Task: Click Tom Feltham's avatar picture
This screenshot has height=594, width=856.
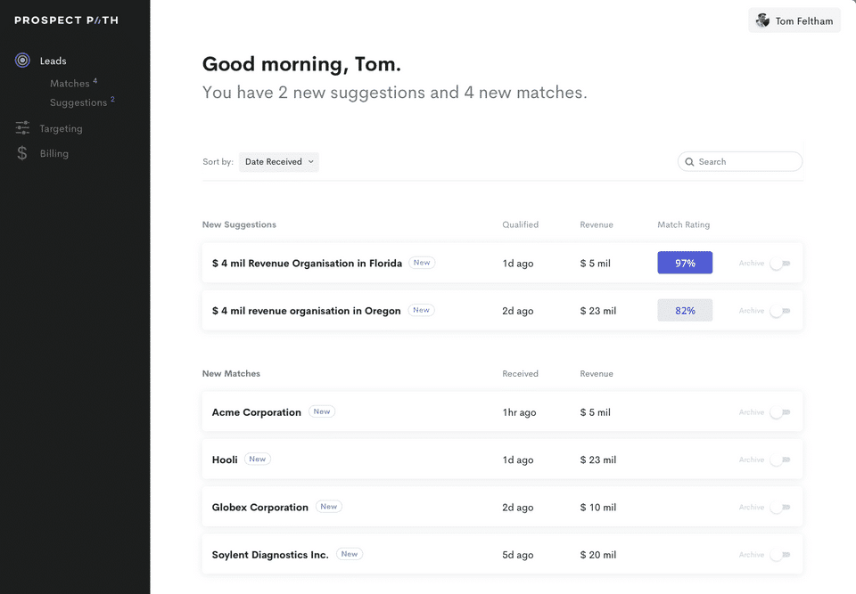Action: point(762,20)
